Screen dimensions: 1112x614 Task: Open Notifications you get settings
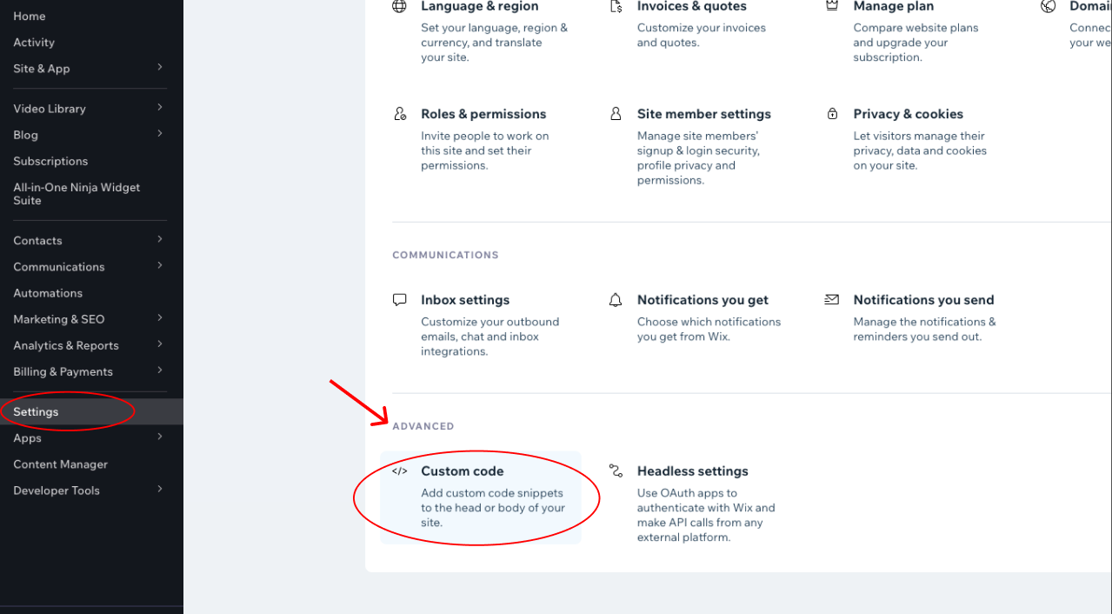(702, 300)
